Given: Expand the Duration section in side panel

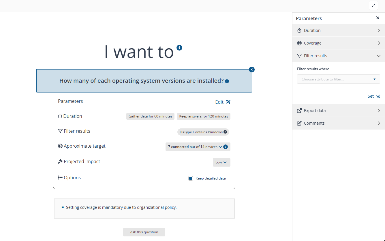Looking at the screenshot, I should tap(338, 30).
